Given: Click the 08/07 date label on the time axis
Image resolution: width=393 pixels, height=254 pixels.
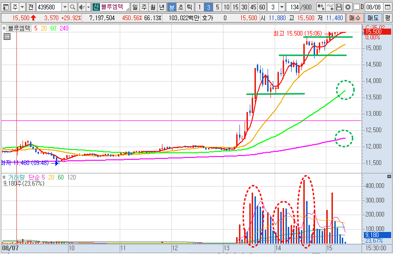Looking at the screenshot, I should coord(10,248).
